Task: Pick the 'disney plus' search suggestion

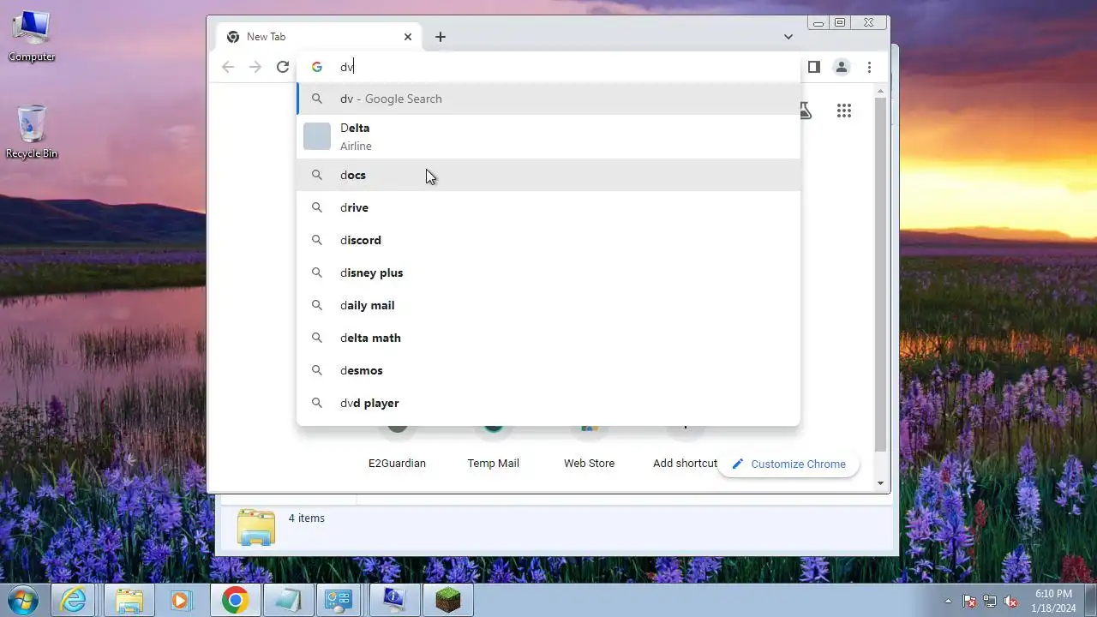Action: tap(548, 273)
